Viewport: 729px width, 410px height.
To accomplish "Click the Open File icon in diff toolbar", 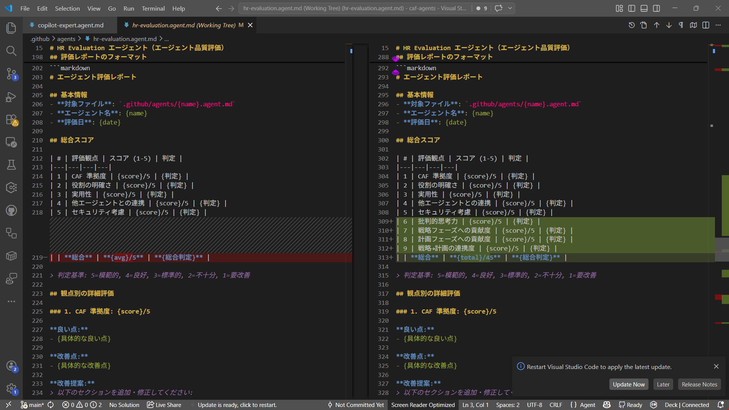I will [x=644, y=25].
